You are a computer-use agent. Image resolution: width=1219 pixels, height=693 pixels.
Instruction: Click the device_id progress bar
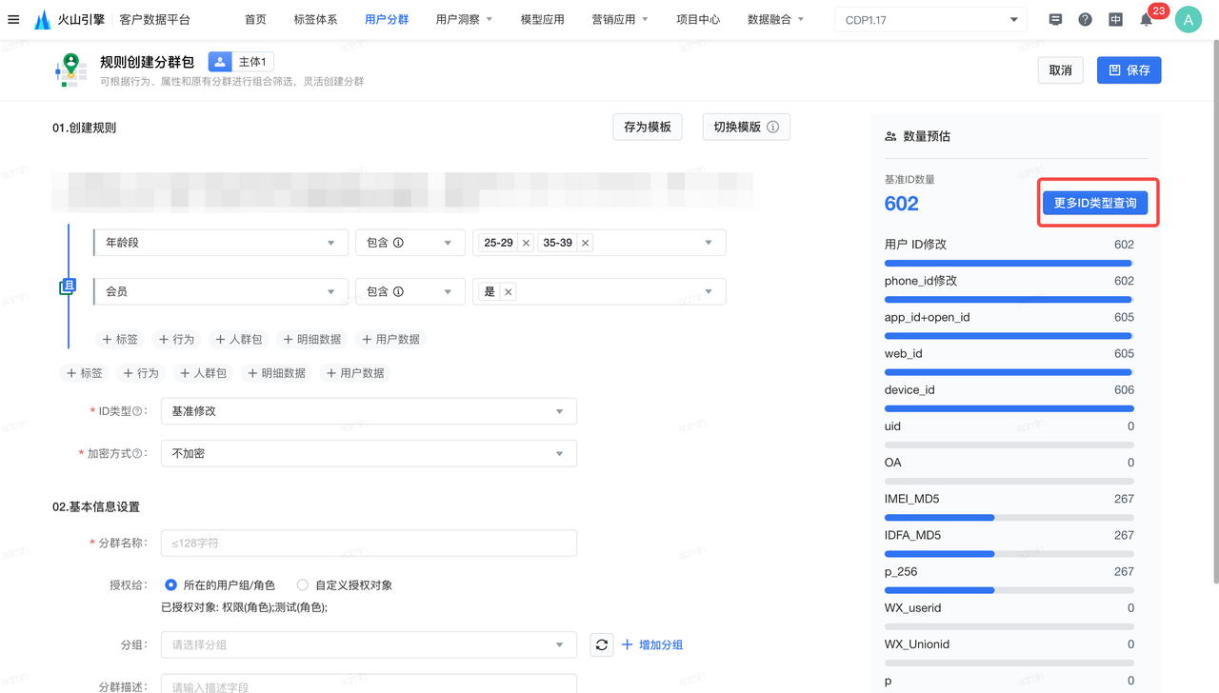(1009, 408)
